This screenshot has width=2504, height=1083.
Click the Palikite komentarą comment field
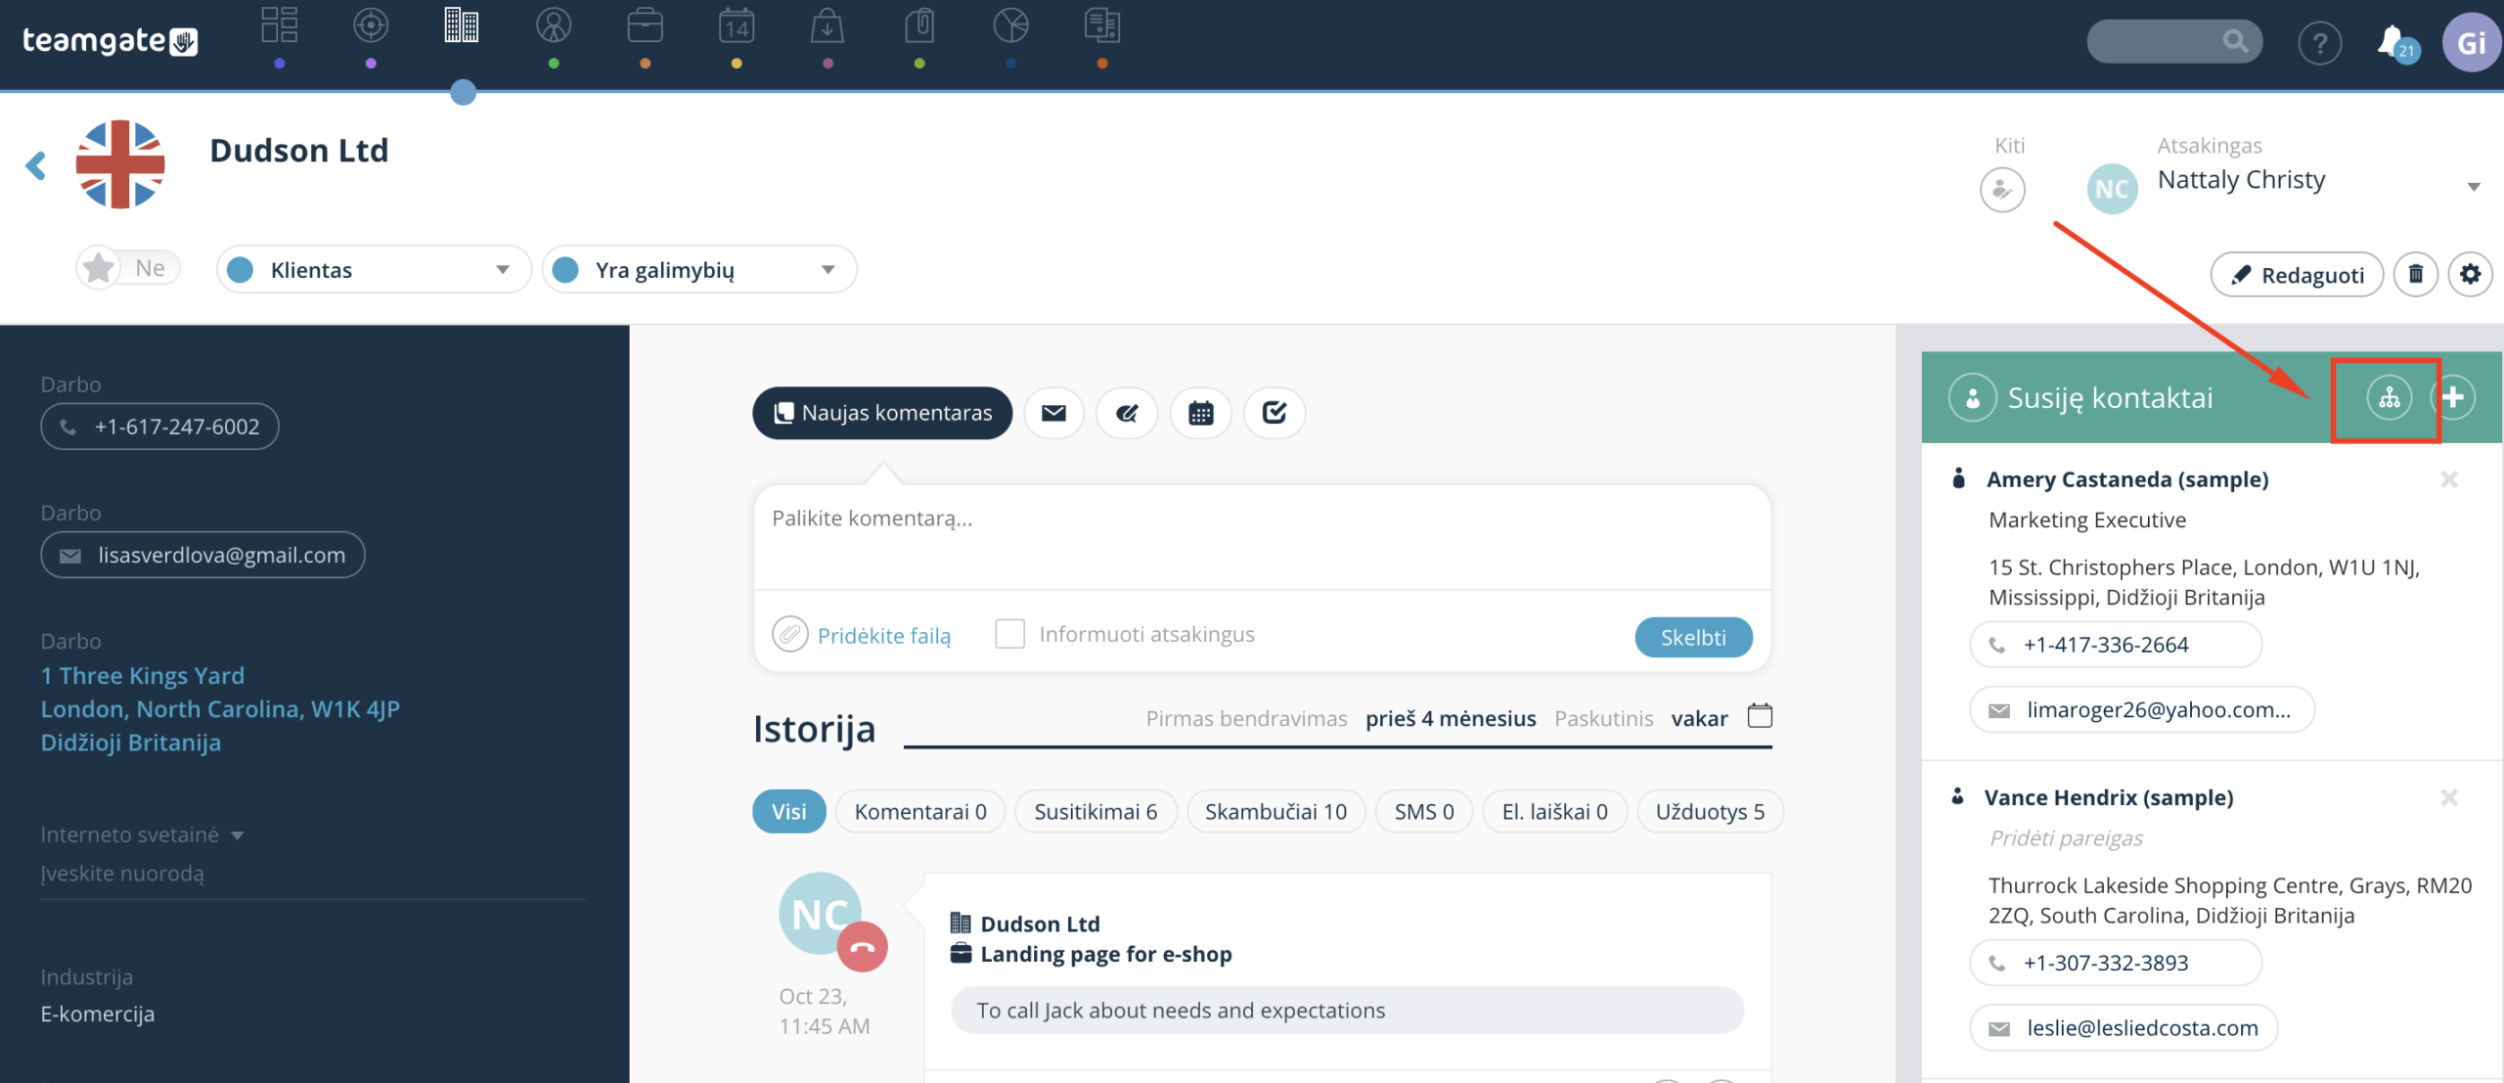click(x=1262, y=537)
